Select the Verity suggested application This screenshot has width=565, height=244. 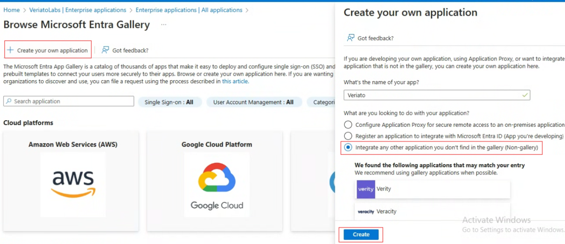click(432, 189)
